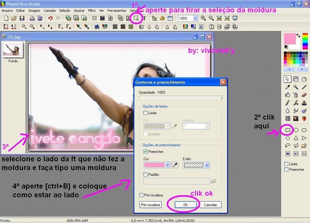
Task: Enable the Limite checkbox in dialog
Action: tap(146, 113)
